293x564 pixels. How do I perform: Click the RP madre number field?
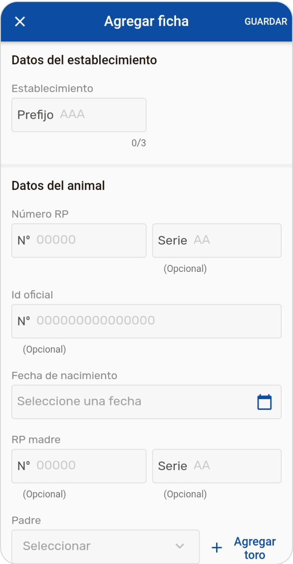pyautogui.click(x=79, y=466)
